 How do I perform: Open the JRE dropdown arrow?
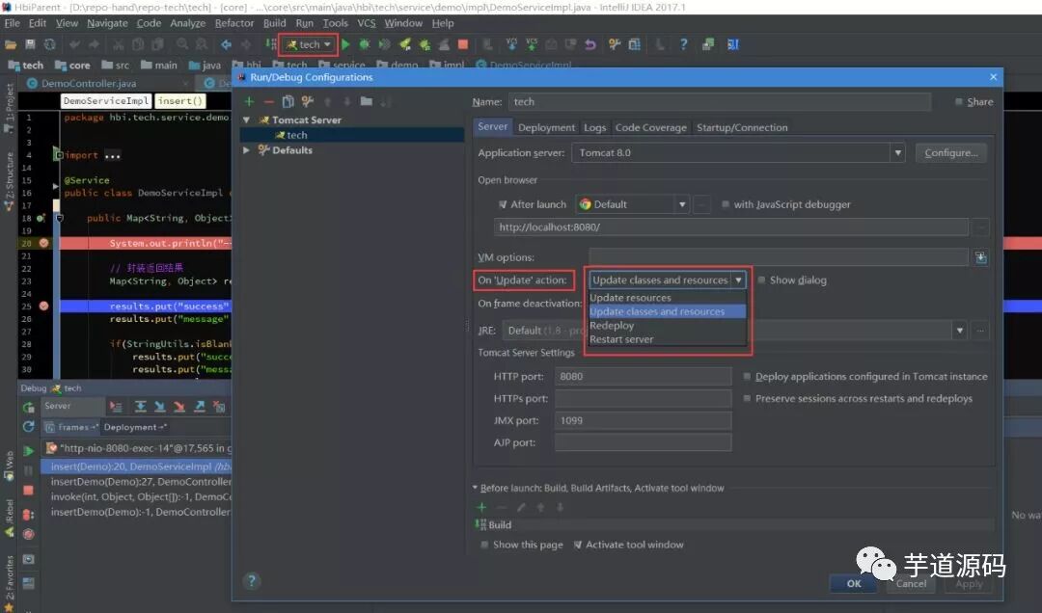pos(960,330)
